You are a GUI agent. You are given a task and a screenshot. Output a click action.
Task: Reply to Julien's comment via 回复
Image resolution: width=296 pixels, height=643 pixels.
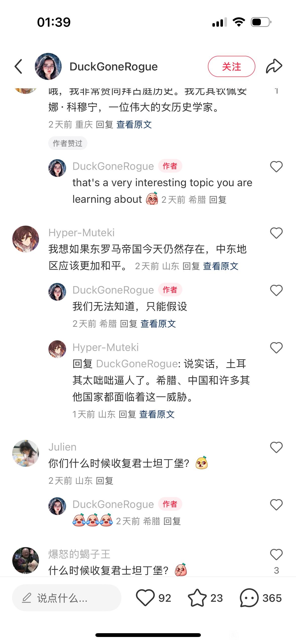tap(104, 480)
